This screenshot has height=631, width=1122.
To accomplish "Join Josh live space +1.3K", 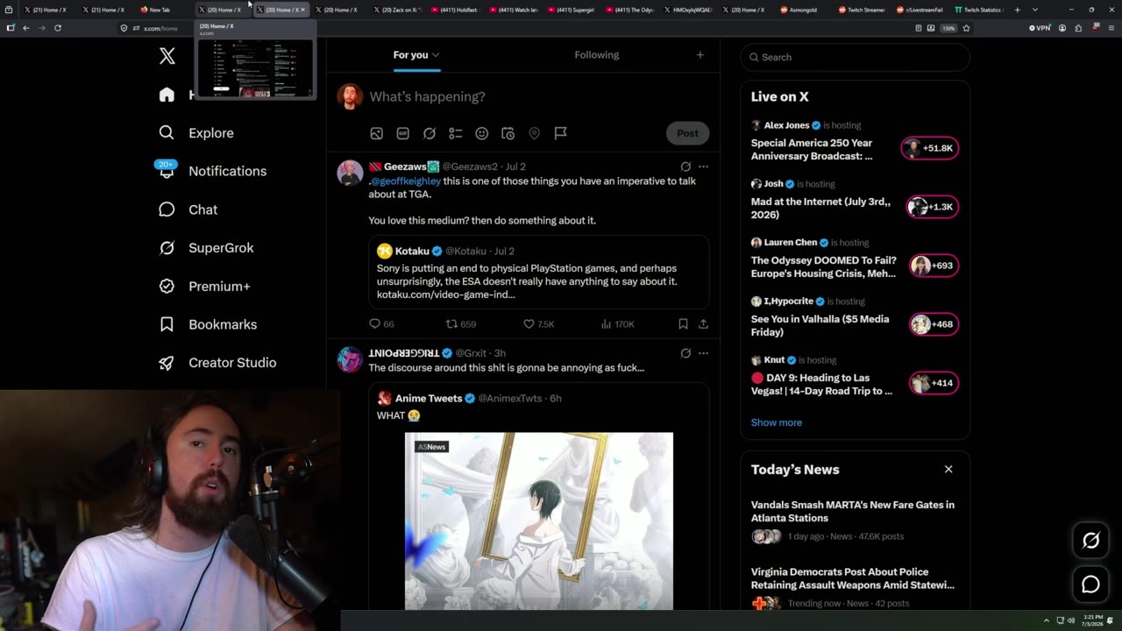I will tap(933, 207).
